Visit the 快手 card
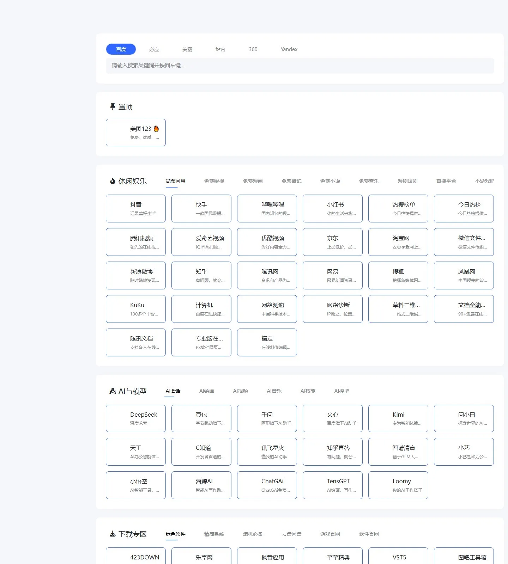The image size is (508, 564). click(x=201, y=208)
